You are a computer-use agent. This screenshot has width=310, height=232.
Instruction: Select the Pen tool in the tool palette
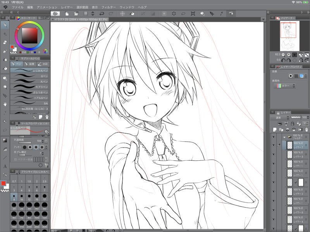click(5, 25)
